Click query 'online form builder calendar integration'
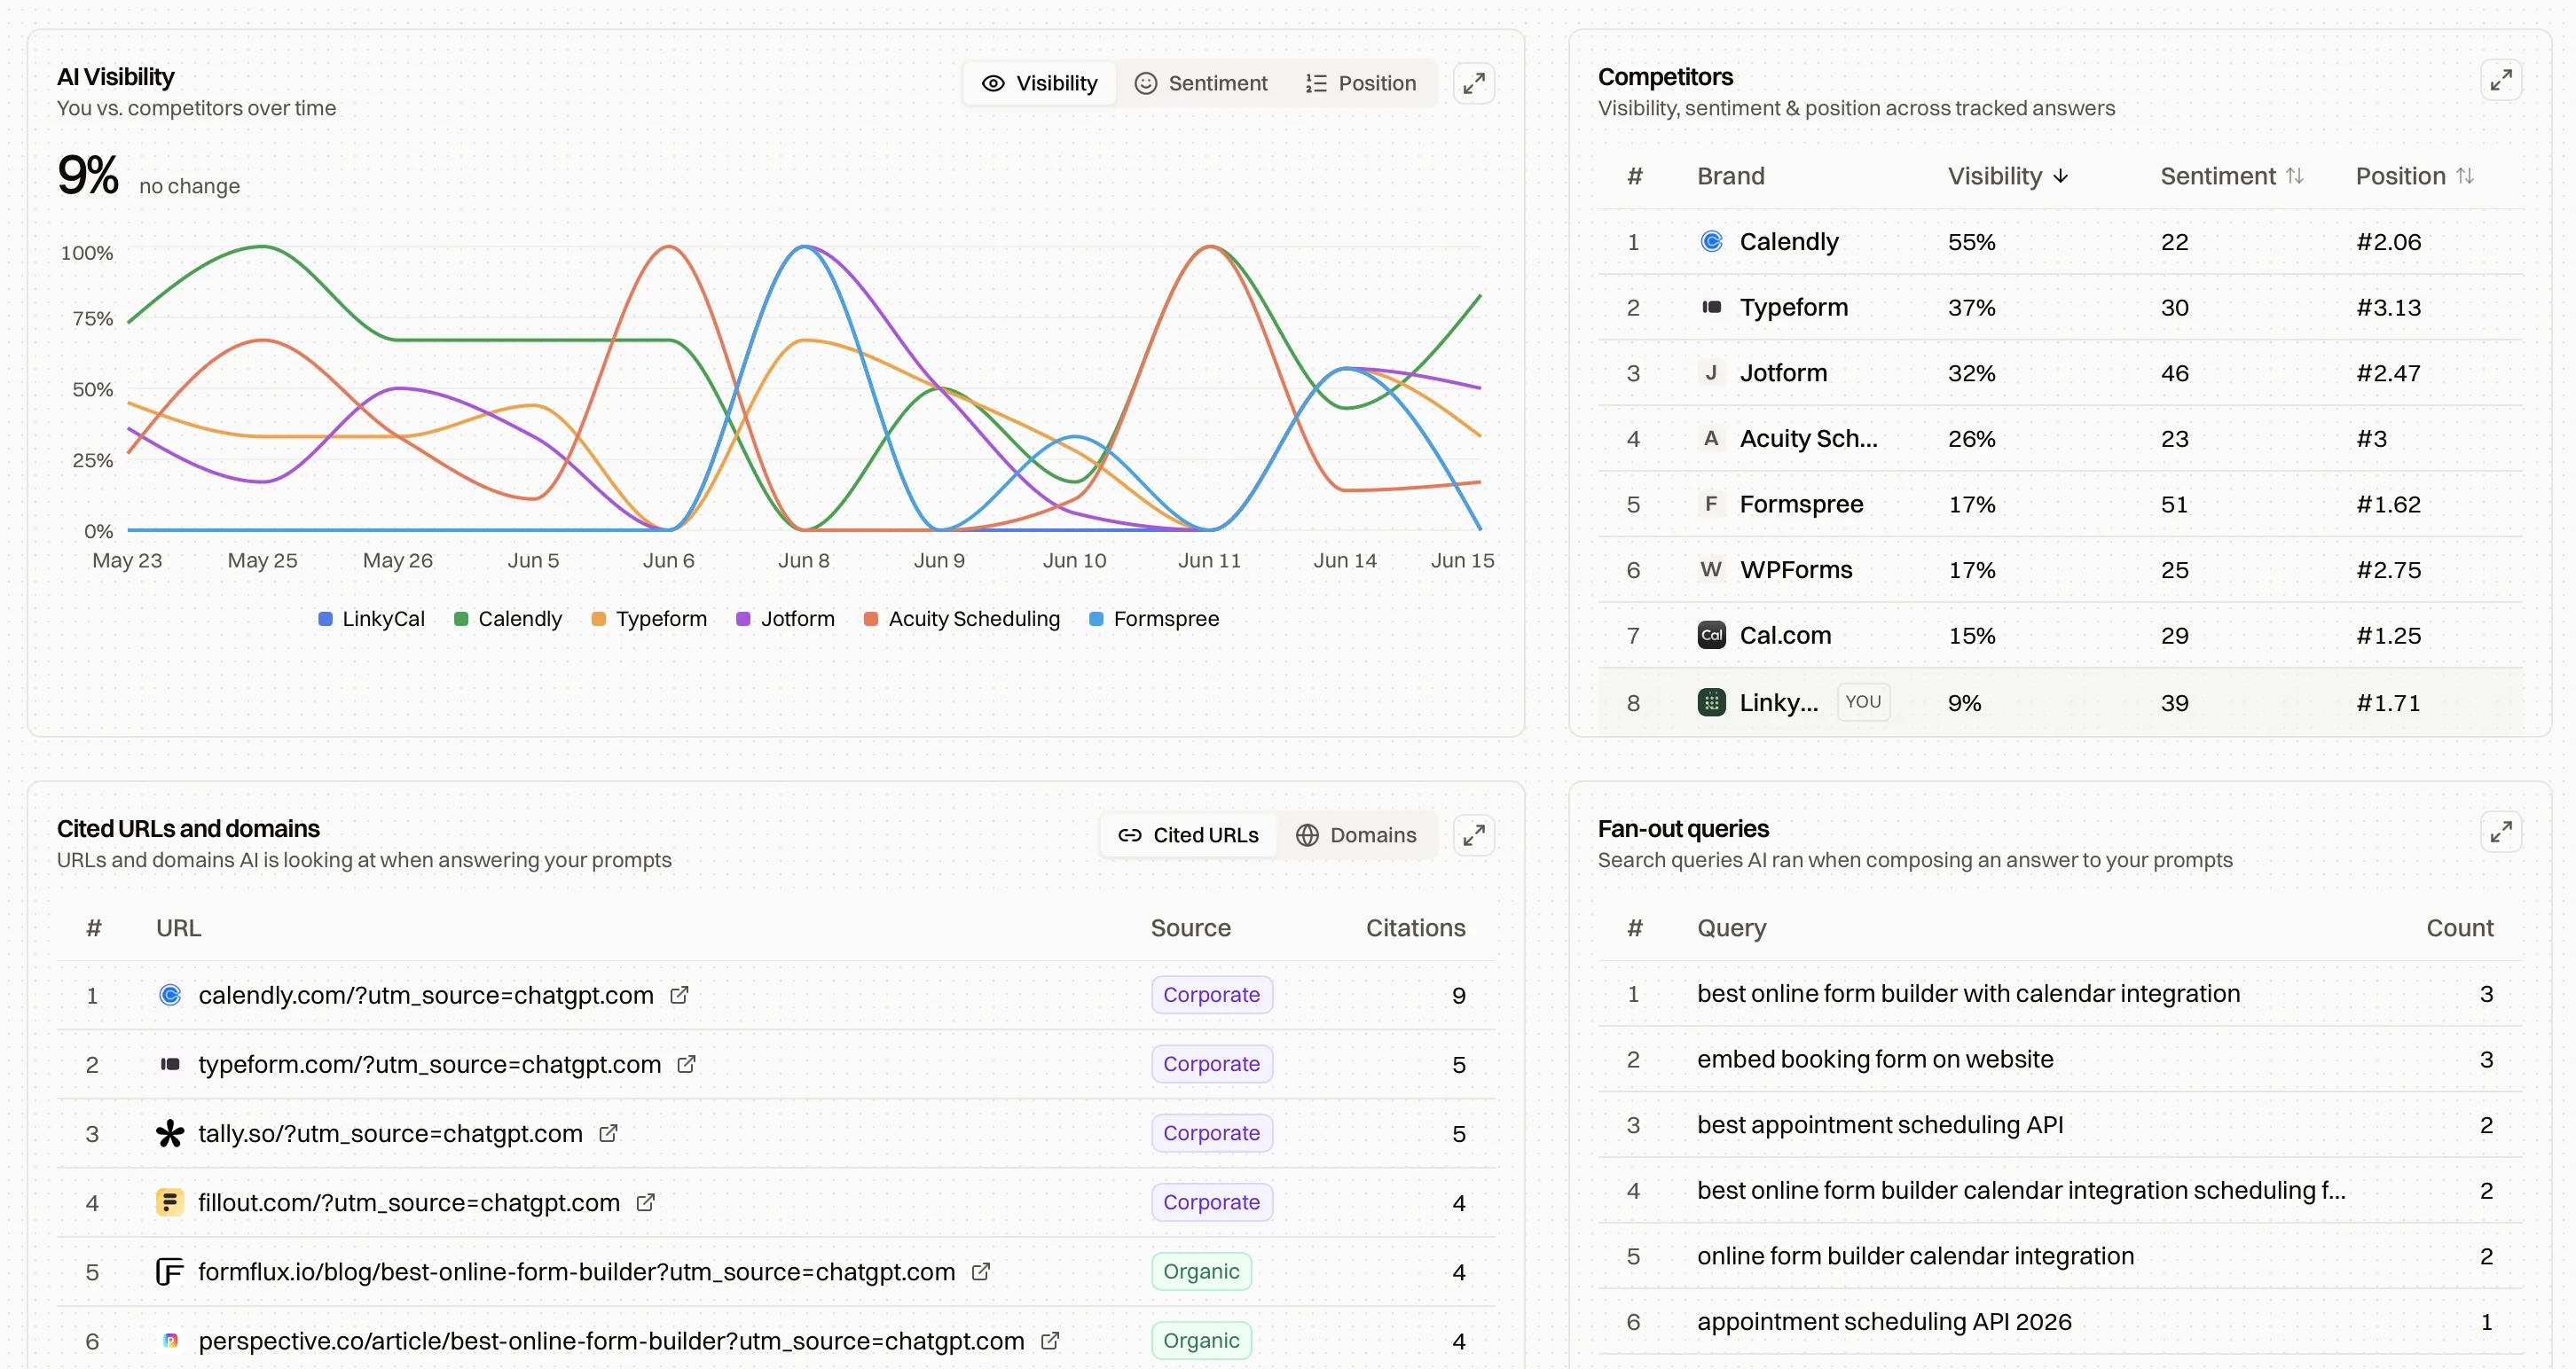2576x1369 pixels. pyautogui.click(x=1915, y=1256)
